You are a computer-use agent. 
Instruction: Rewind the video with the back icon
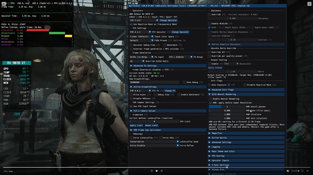pyautogui.click(x=152, y=171)
